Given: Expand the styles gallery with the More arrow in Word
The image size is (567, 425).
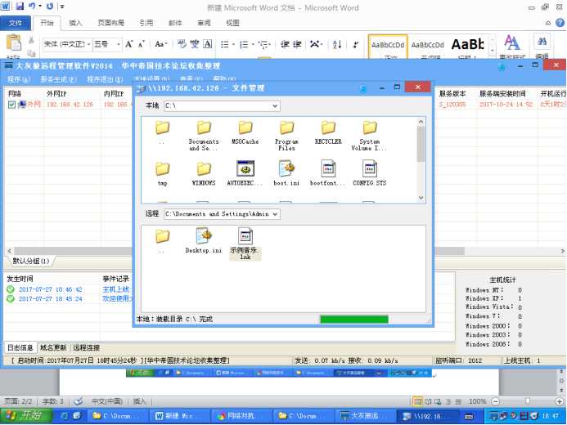Looking at the screenshot, I should pyautogui.click(x=493, y=52).
